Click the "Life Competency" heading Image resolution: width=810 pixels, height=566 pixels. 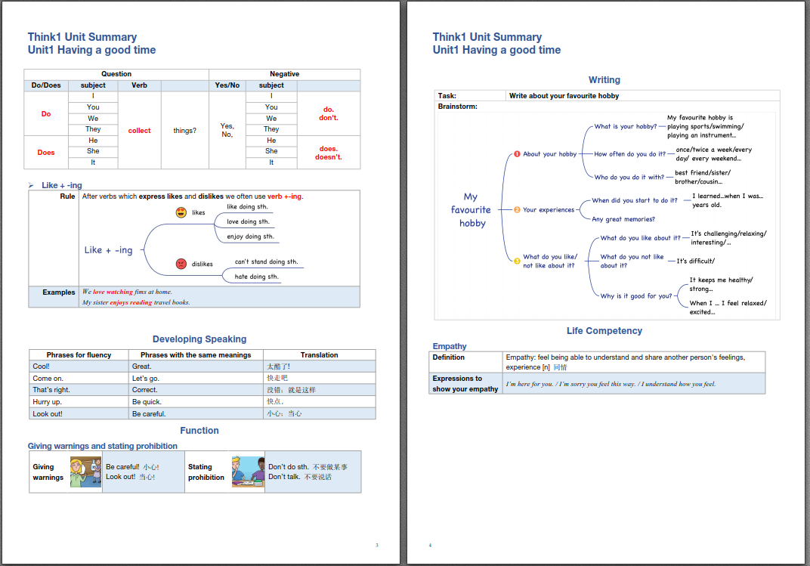(x=604, y=331)
